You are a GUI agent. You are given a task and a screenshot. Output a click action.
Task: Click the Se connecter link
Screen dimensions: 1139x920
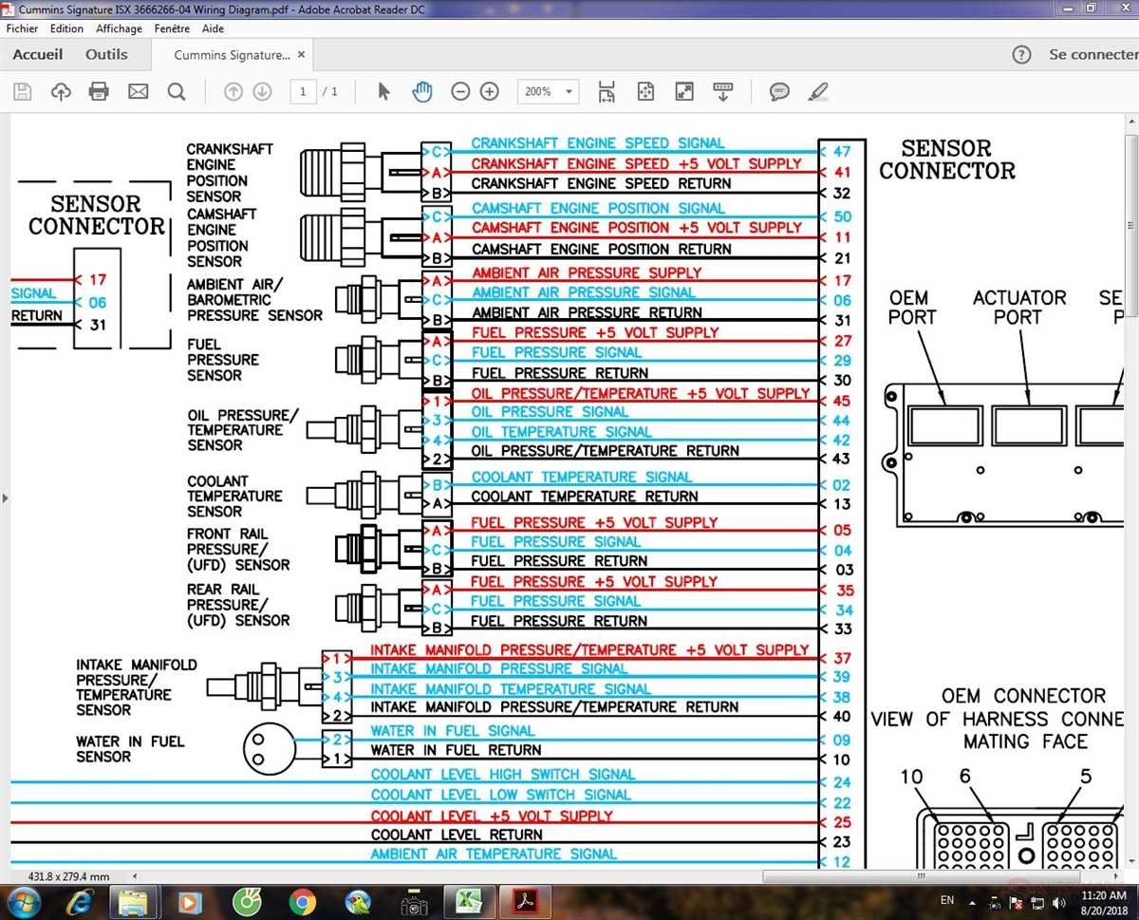click(x=1092, y=55)
